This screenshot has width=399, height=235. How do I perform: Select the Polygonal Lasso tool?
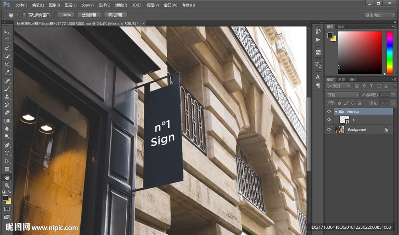pos(7,48)
